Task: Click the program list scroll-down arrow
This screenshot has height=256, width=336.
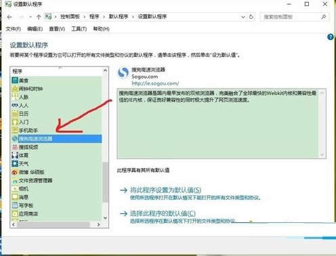Action: 105,218
